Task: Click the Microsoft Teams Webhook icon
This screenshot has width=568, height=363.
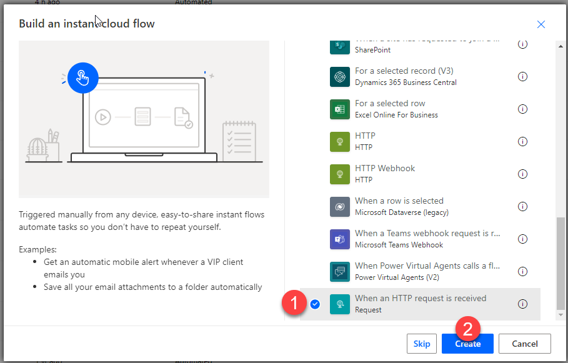Action: 340,239
